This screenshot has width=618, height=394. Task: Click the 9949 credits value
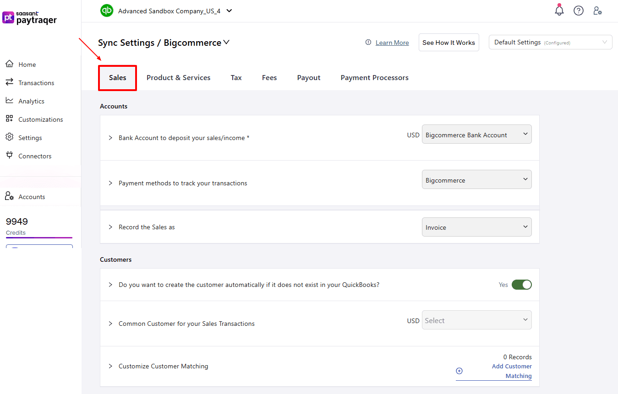pyautogui.click(x=17, y=221)
